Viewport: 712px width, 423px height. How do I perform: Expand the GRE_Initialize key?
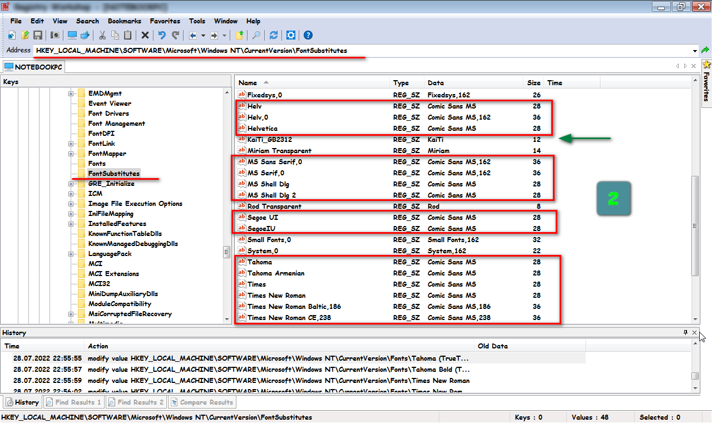[x=71, y=184]
